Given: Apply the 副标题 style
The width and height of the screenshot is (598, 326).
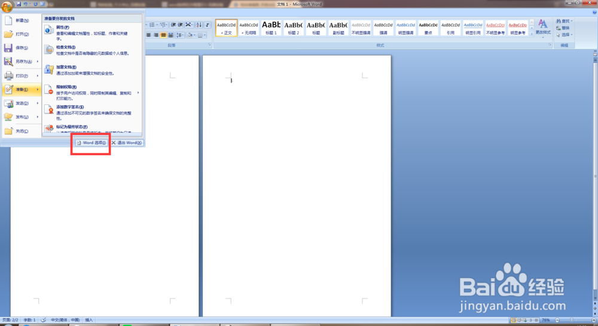Looking at the screenshot, I should coord(338,28).
